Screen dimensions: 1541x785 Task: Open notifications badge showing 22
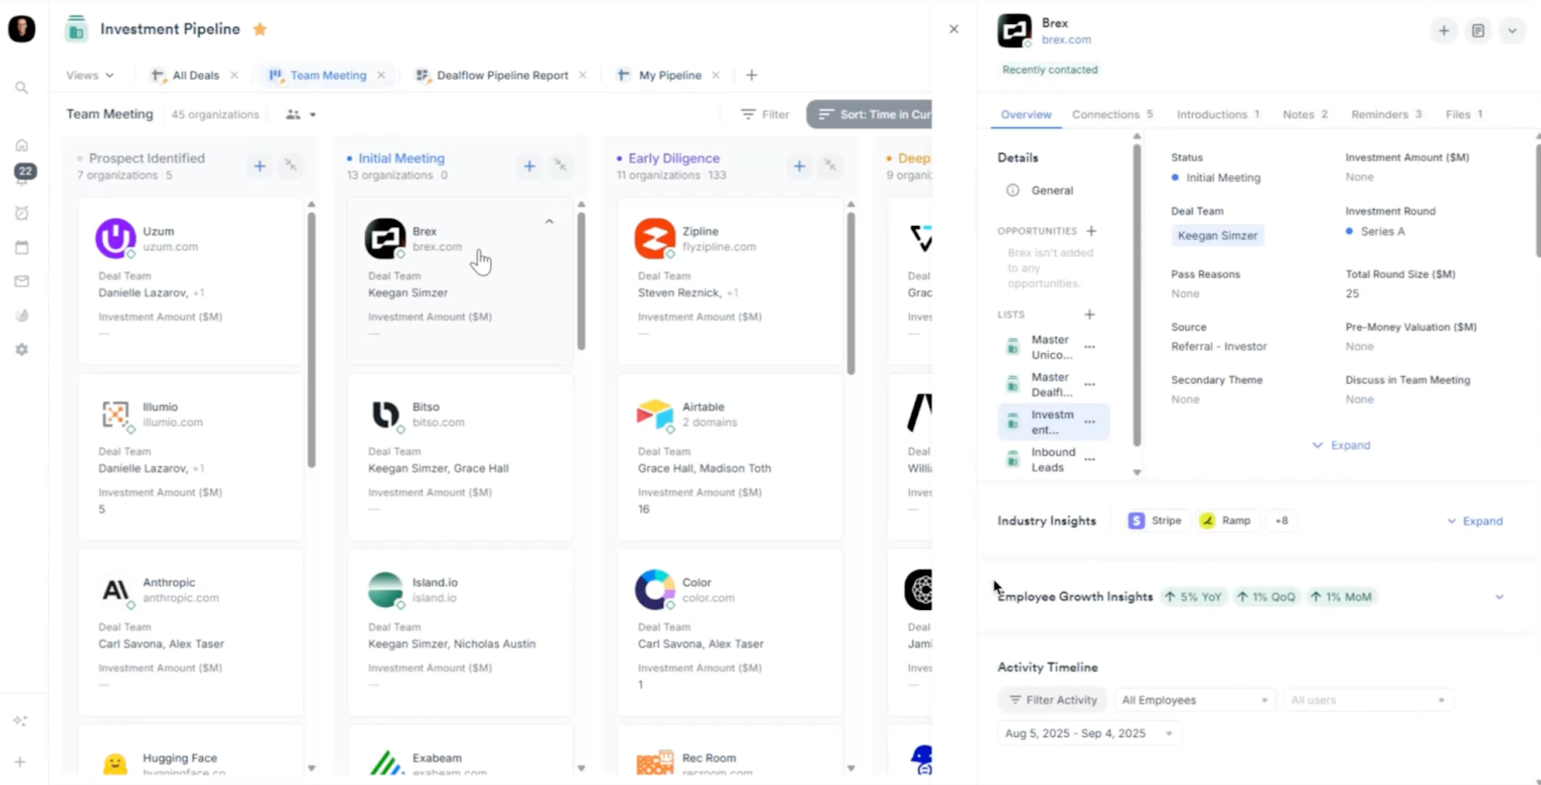[x=25, y=171]
